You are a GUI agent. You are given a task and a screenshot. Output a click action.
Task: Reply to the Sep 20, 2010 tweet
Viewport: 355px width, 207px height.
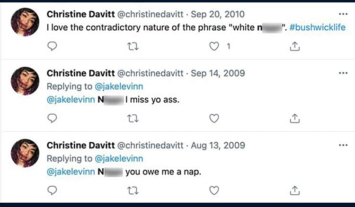(53, 46)
